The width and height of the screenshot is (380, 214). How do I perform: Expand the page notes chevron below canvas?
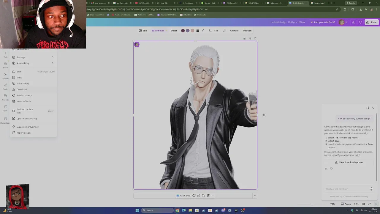[x=254, y=196]
